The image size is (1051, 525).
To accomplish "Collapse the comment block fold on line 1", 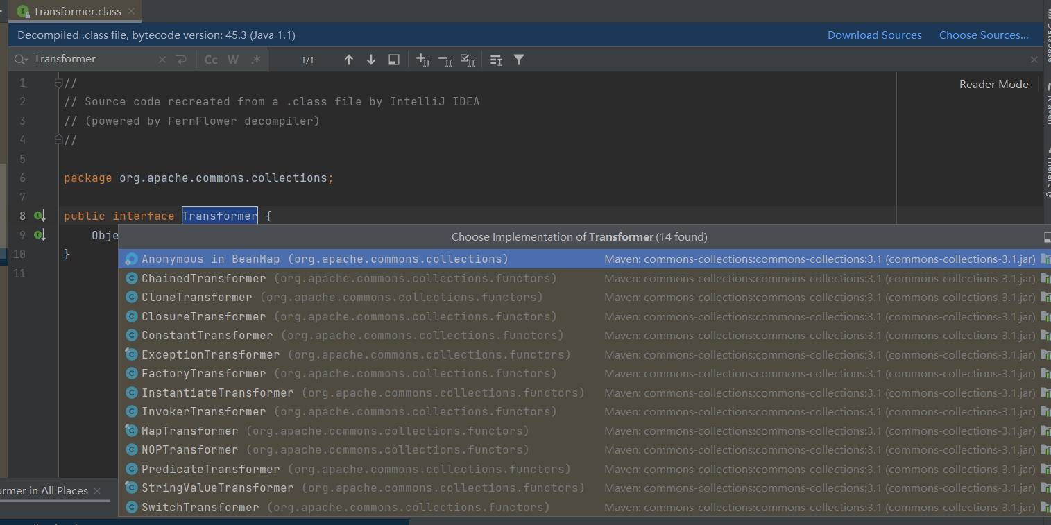I will point(58,83).
